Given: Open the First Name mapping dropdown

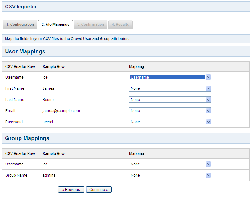Looking at the screenshot, I should pos(170,88).
